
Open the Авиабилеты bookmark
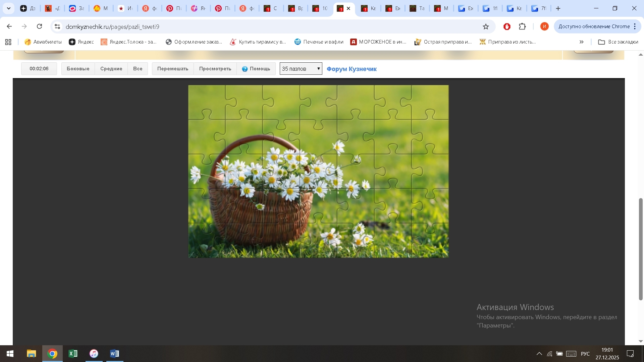pyautogui.click(x=43, y=42)
